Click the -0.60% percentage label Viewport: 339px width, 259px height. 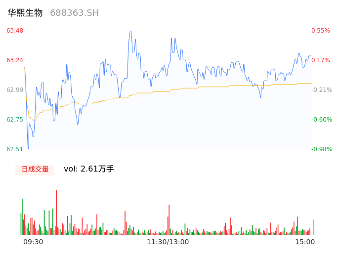(x=320, y=120)
